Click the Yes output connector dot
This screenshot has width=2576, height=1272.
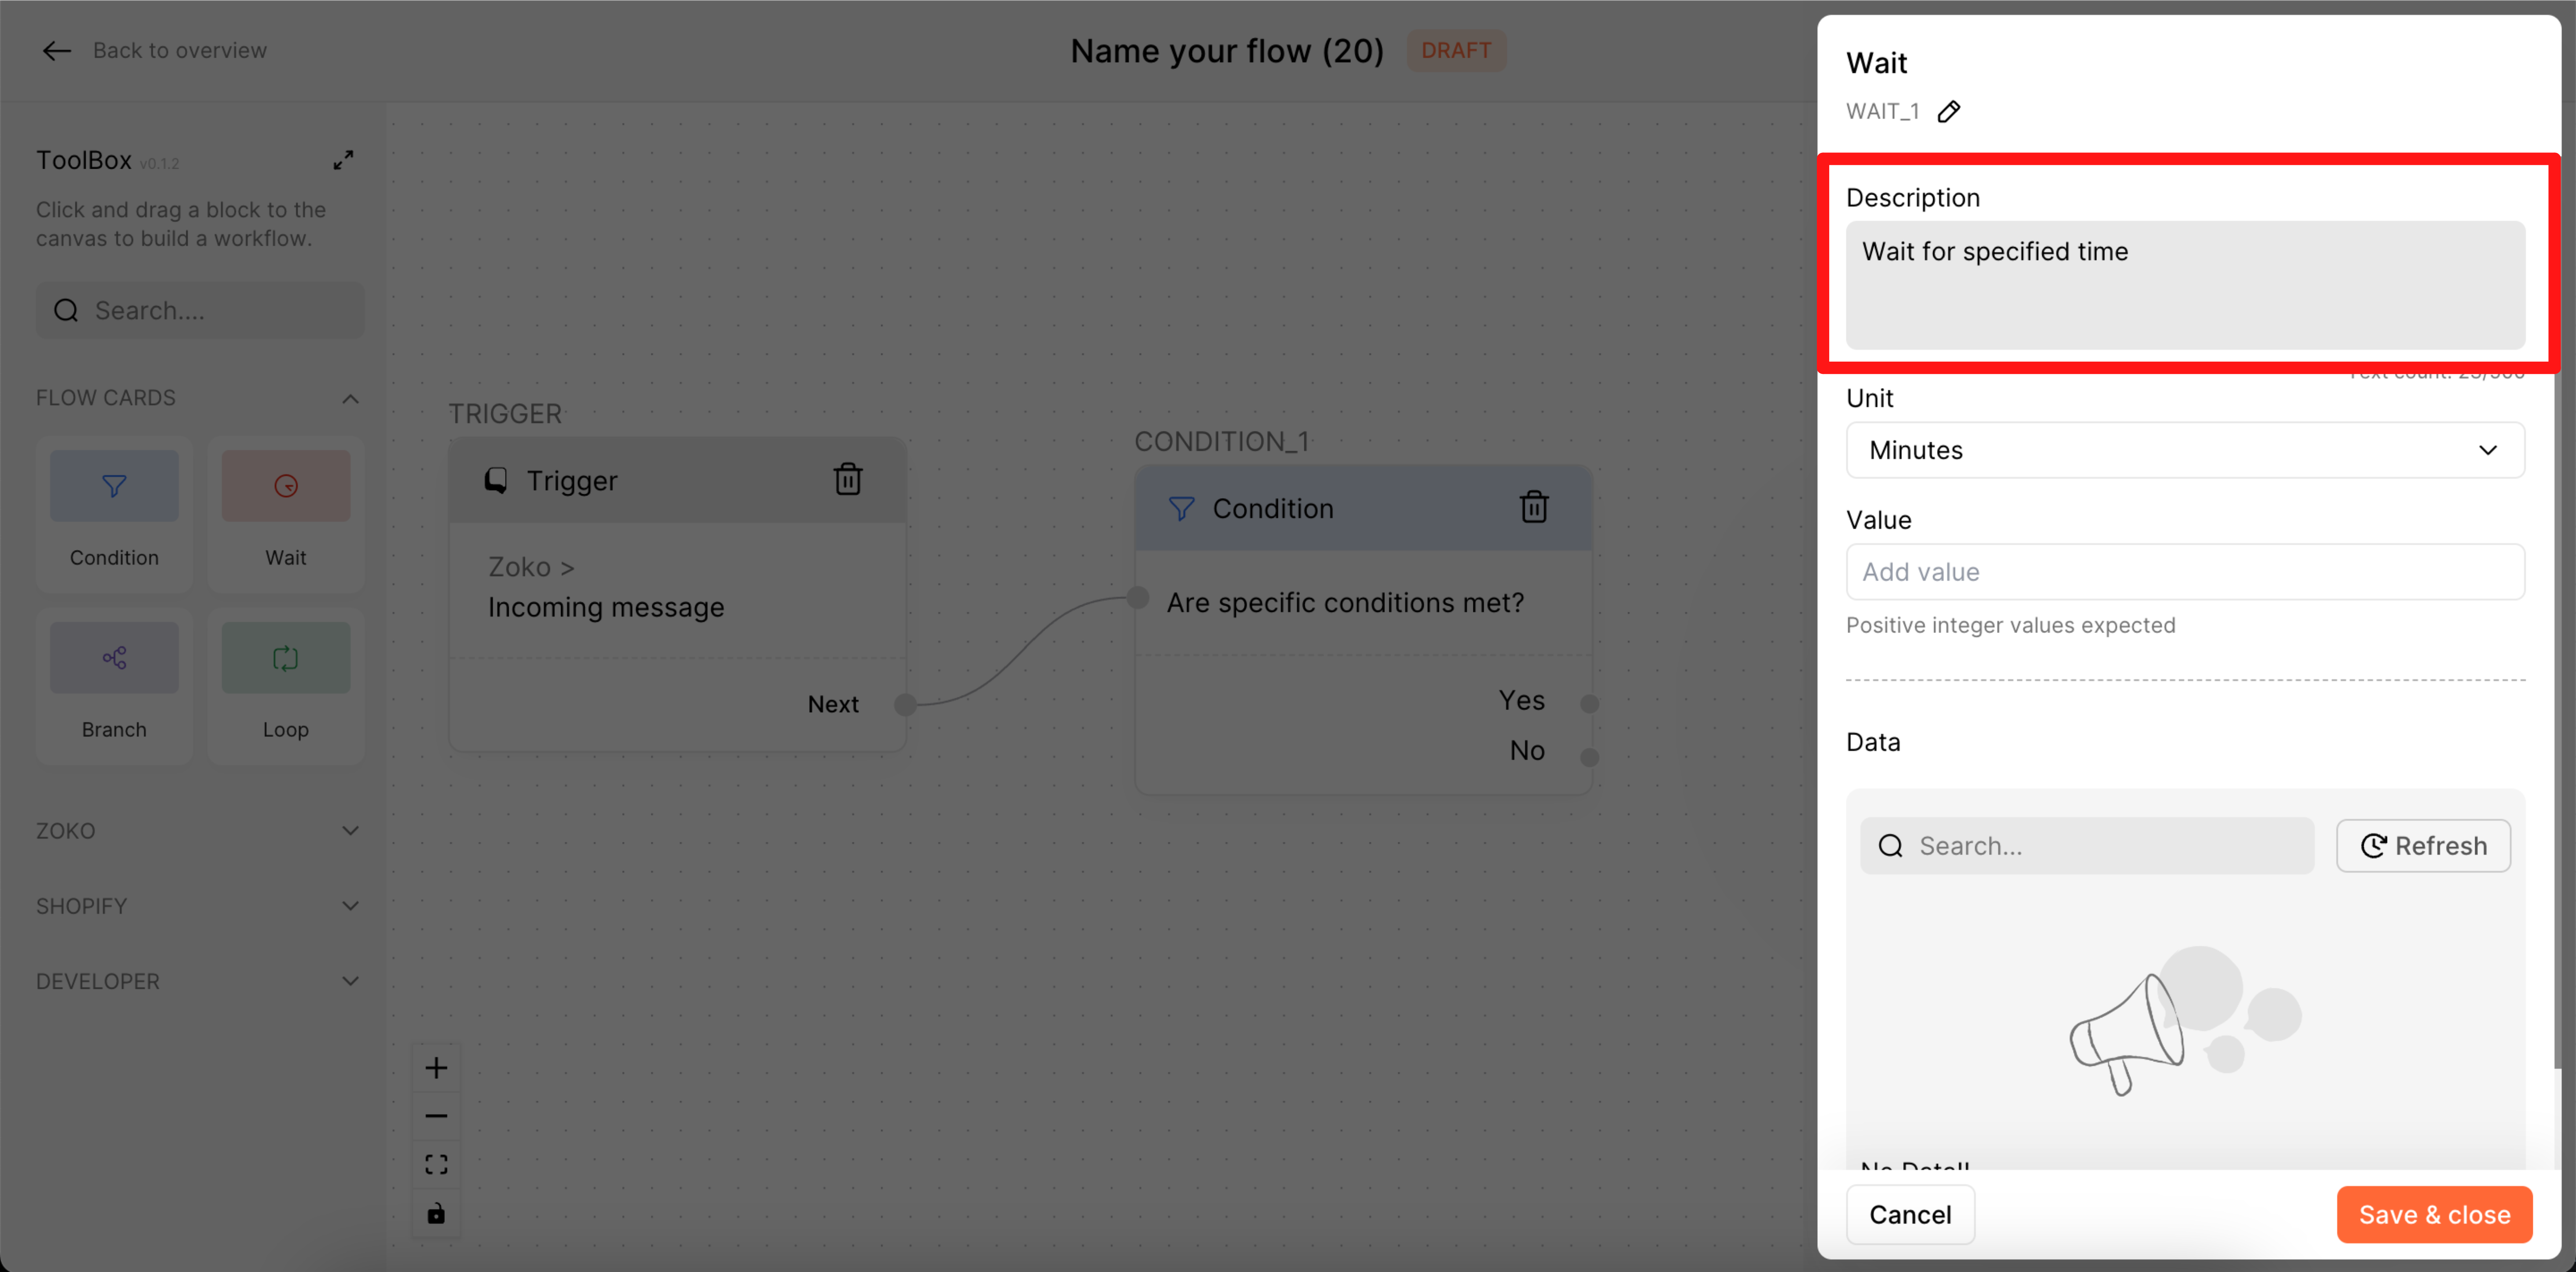coord(1589,703)
